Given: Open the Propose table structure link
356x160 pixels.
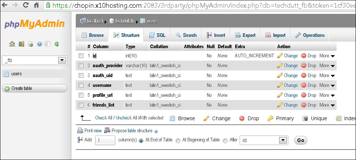Looking at the screenshot, I should [132, 130].
